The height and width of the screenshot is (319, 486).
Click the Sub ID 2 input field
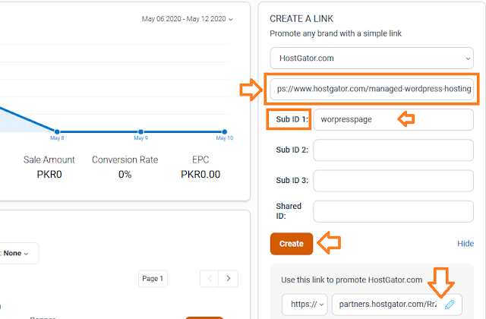[x=393, y=150]
